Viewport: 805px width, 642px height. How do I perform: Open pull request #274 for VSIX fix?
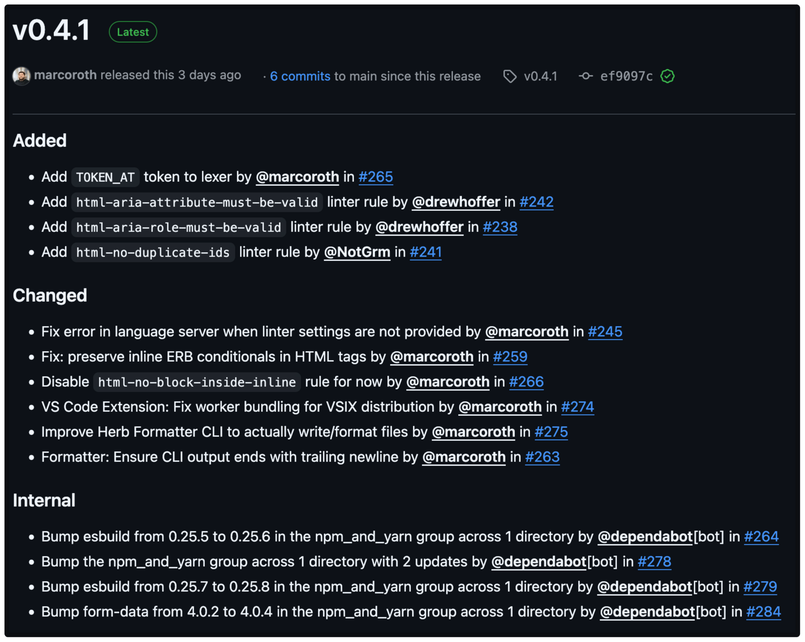coord(577,407)
